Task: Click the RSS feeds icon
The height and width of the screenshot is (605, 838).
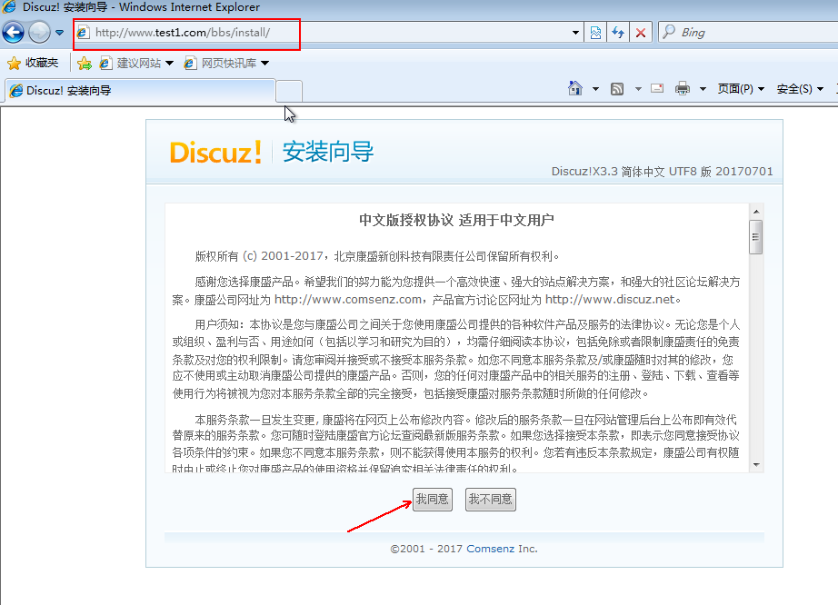Action: pyautogui.click(x=617, y=89)
